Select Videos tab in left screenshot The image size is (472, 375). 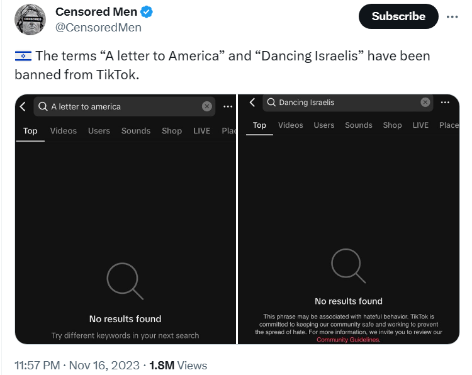click(x=64, y=131)
